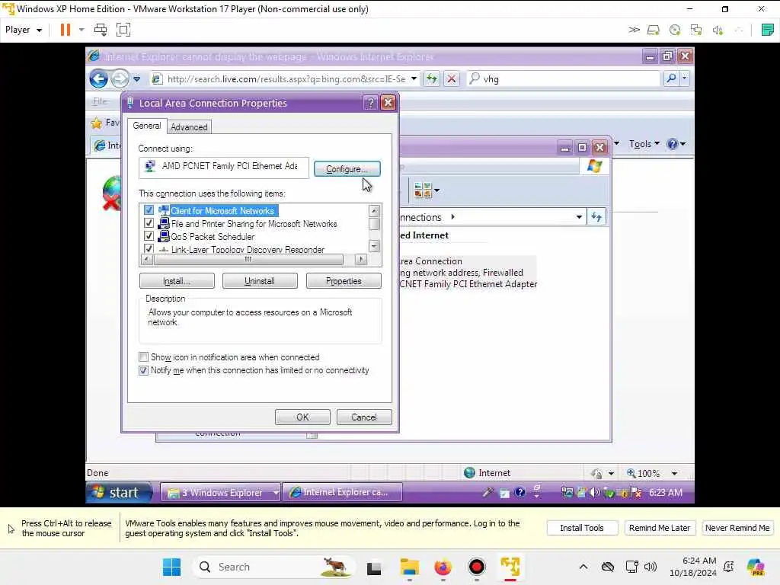Open dropdown arrow next to pause button
Screen dimensions: 780x585
82,30
